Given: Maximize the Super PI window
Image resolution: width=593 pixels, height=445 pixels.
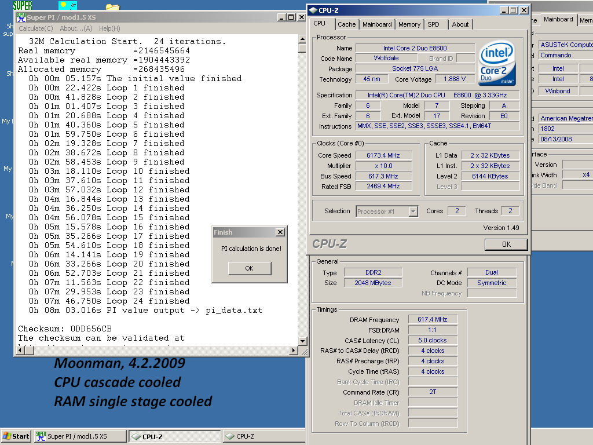Looking at the screenshot, I should (291, 17).
